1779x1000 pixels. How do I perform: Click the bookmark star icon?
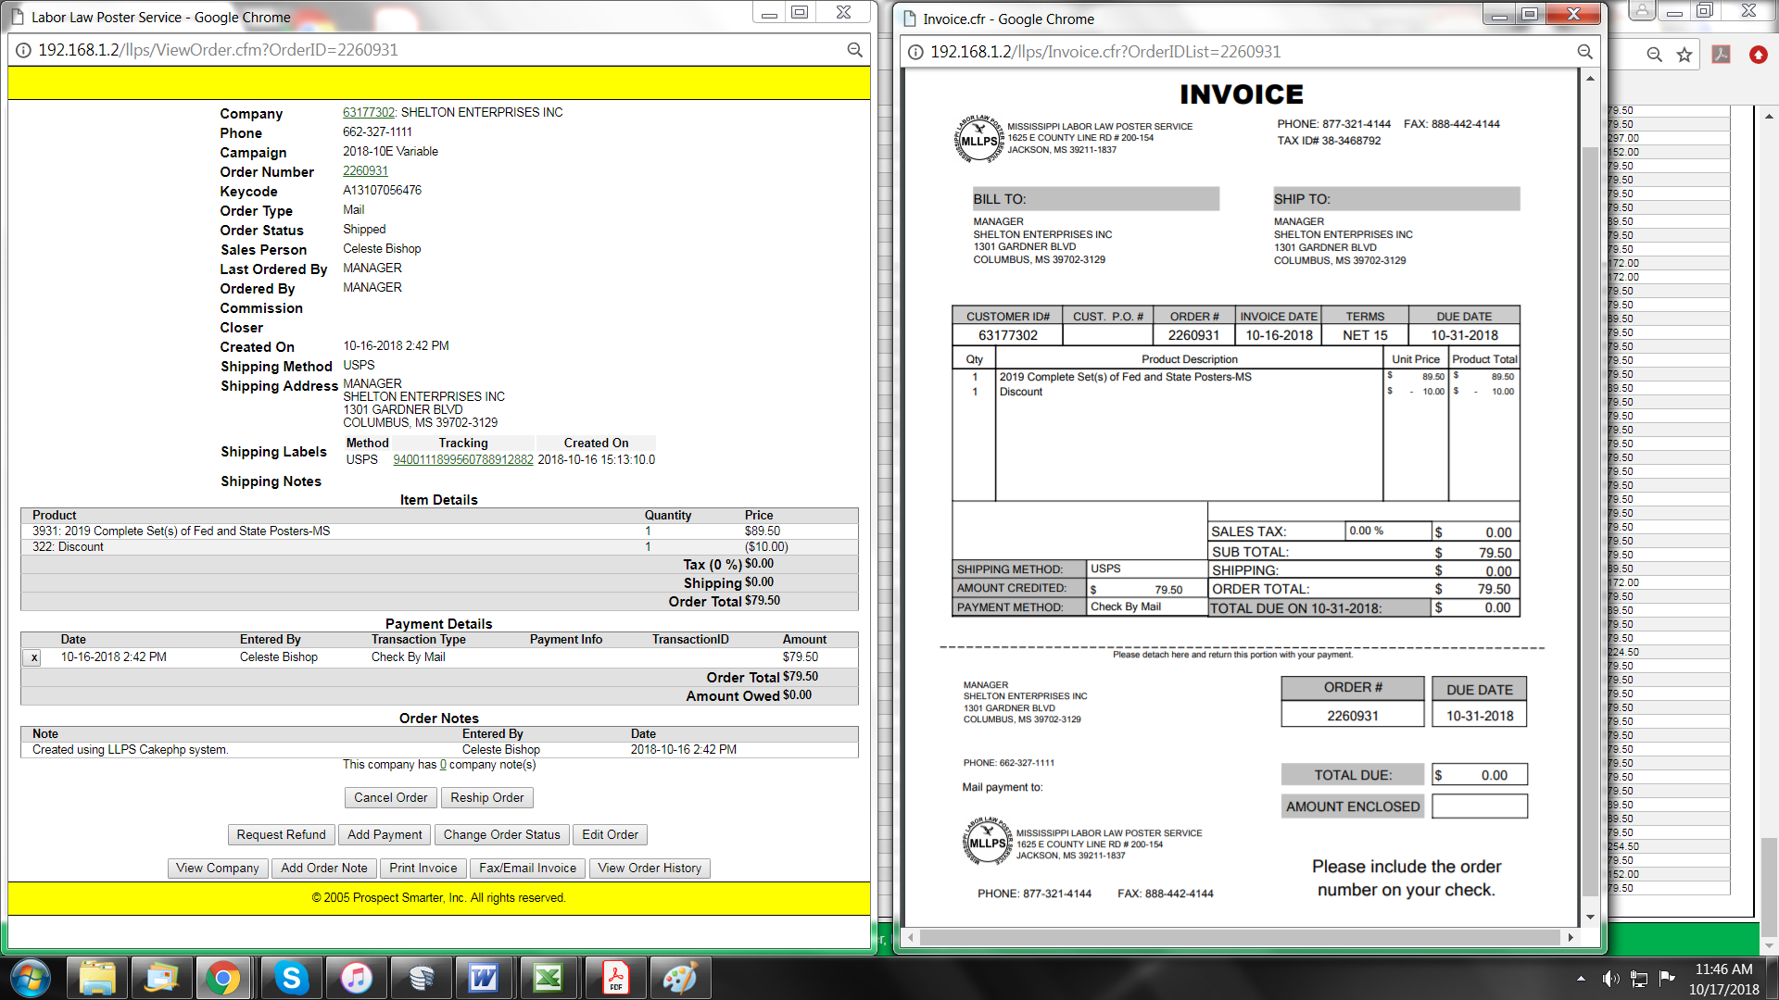point(1684,55)
